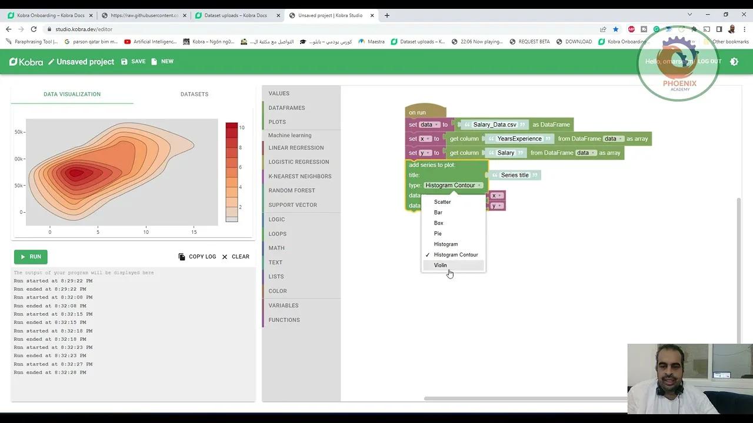Click the clipboard icon beside COPY LOG
Viewport: 753px width, 423px height.
(182, 256)
